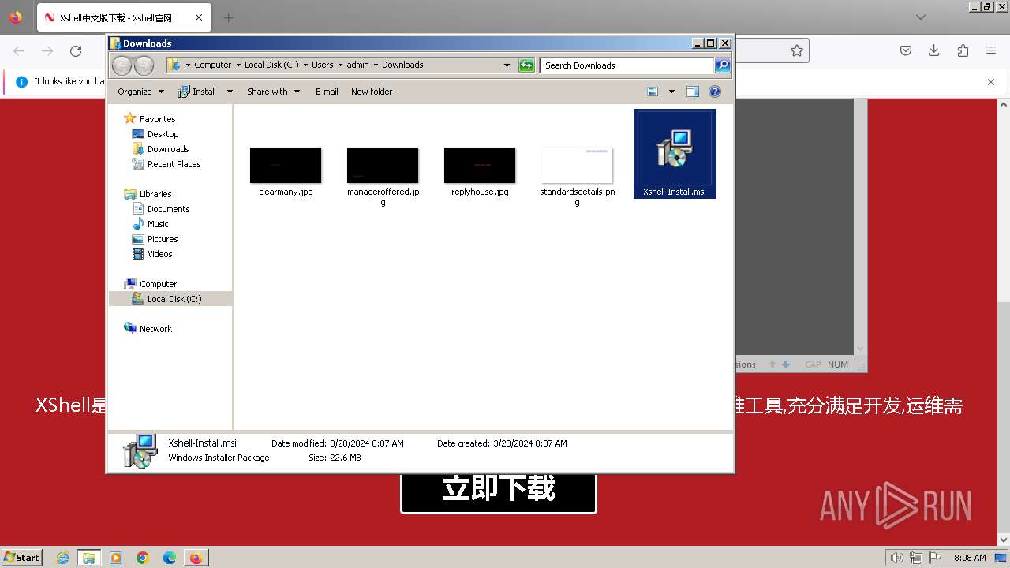1010x568 pixels.
Task: Select the replyhouse.jpg thumbnail
Action: (x=480, y=165)
